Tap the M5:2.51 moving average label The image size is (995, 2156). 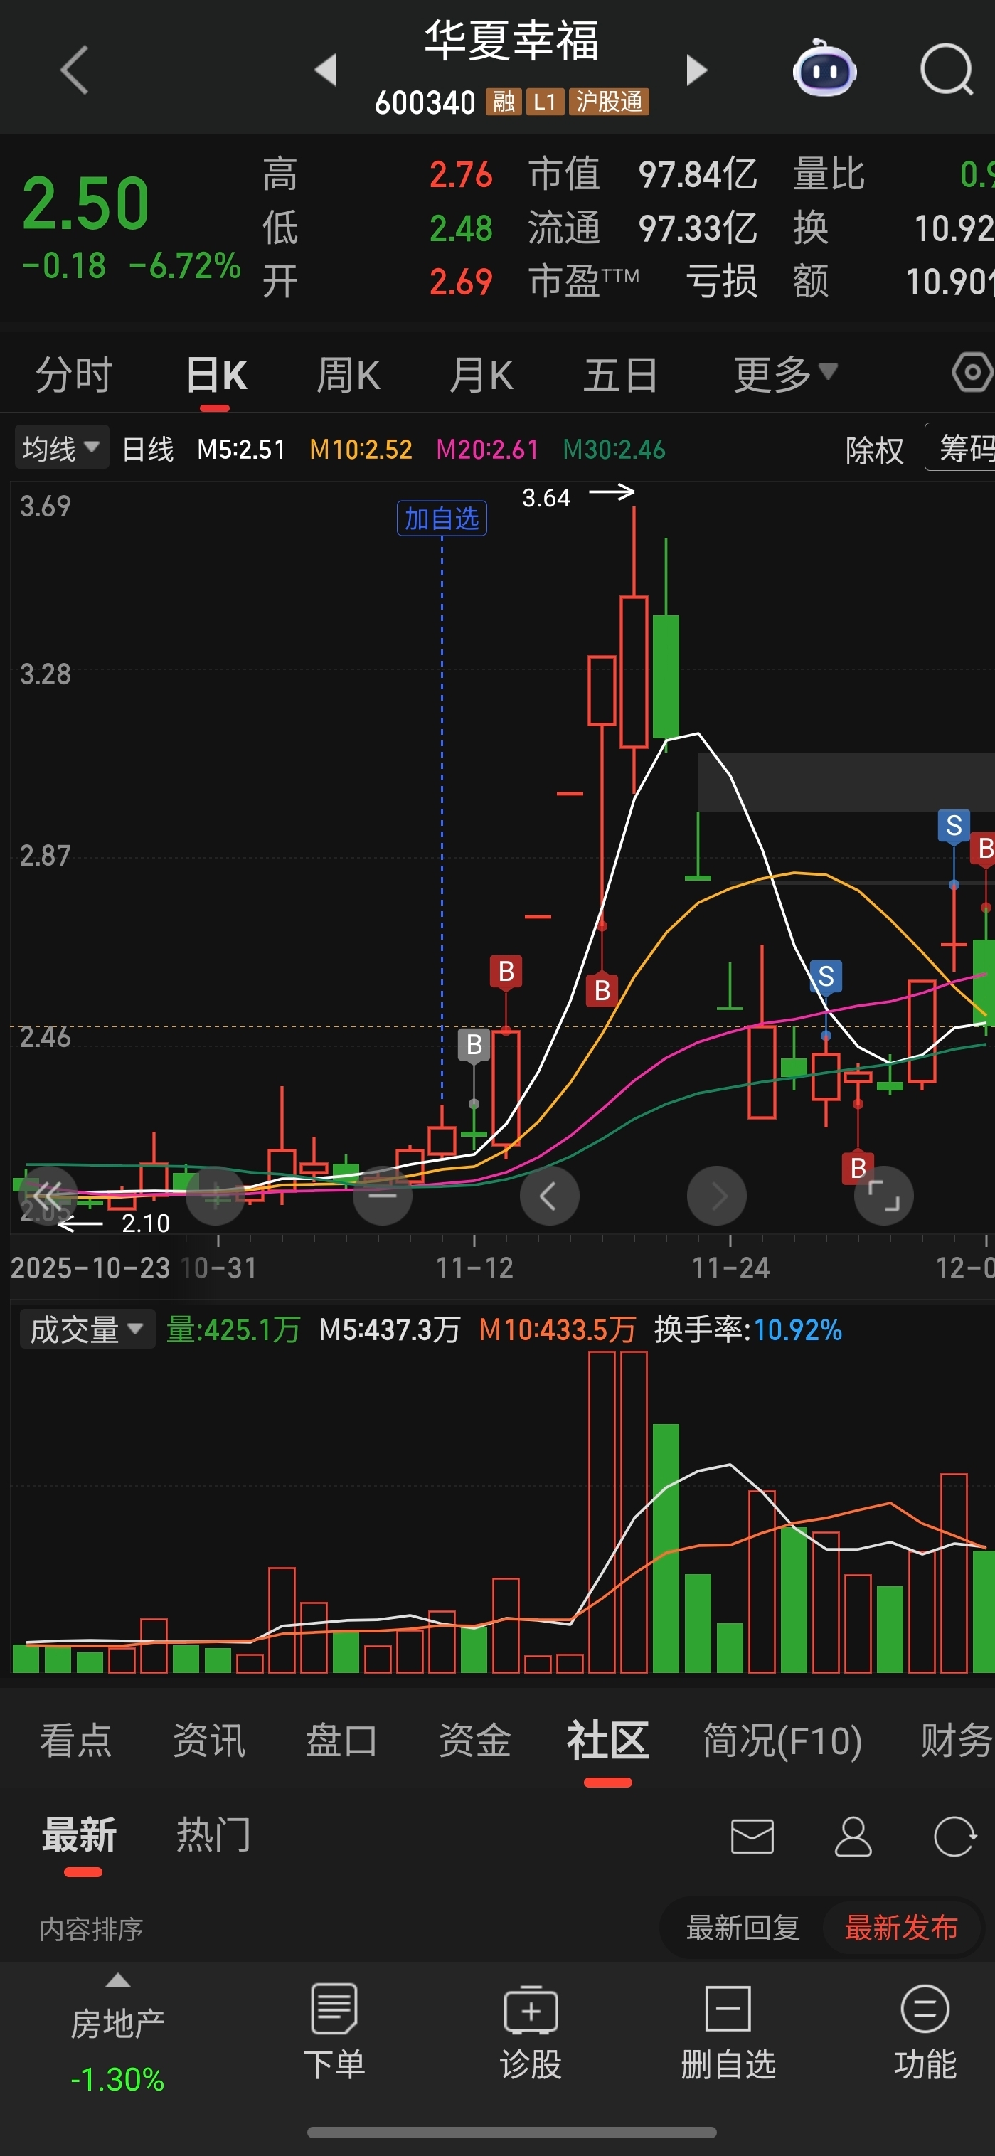pyautogui.click(x=241, y=450)
